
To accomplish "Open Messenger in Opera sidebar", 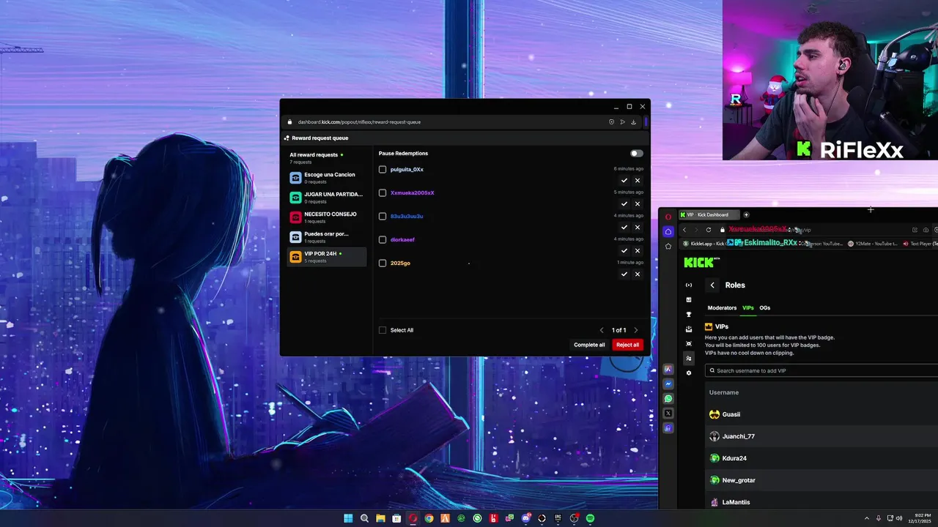I will pos(668,384).
